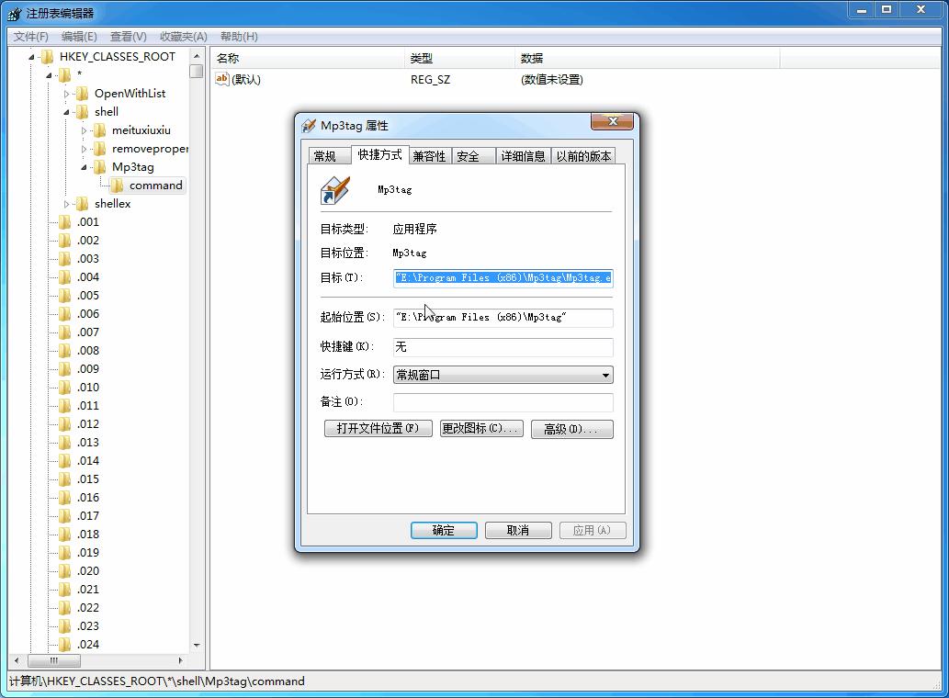949x698 pixels.
Task: Click the REG_SZ type cell
Action: [x=430, y=80]
